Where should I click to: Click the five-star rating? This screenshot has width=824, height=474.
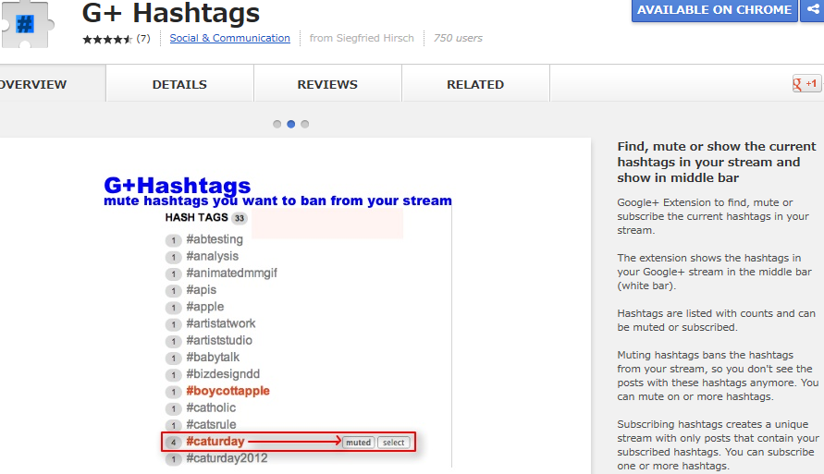coord(107,39)
